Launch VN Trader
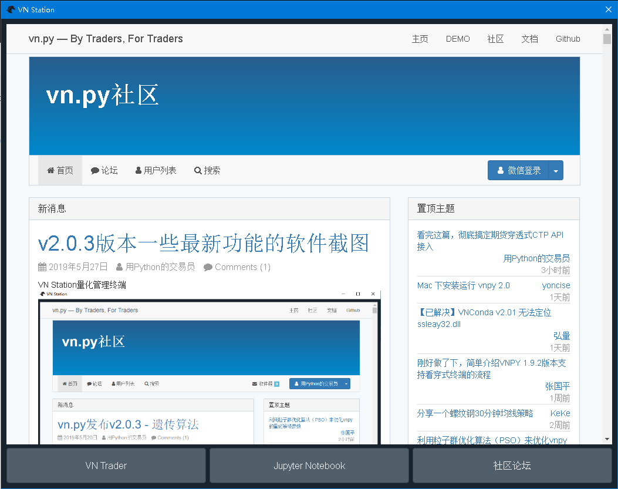 click(x=106, y=466)
